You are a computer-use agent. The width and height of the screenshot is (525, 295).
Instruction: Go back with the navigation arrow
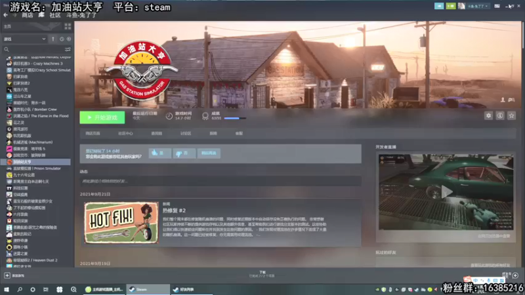click(x=6, y=15)
